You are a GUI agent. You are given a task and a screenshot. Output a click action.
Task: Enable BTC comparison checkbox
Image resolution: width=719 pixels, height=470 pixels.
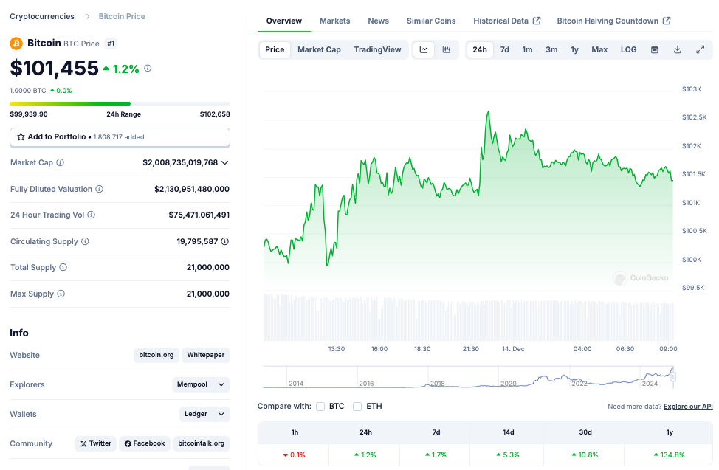pos(320,407)
